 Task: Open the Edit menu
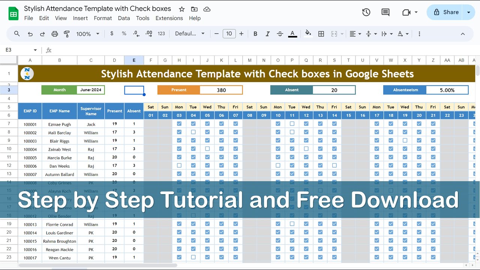(44, 18)
